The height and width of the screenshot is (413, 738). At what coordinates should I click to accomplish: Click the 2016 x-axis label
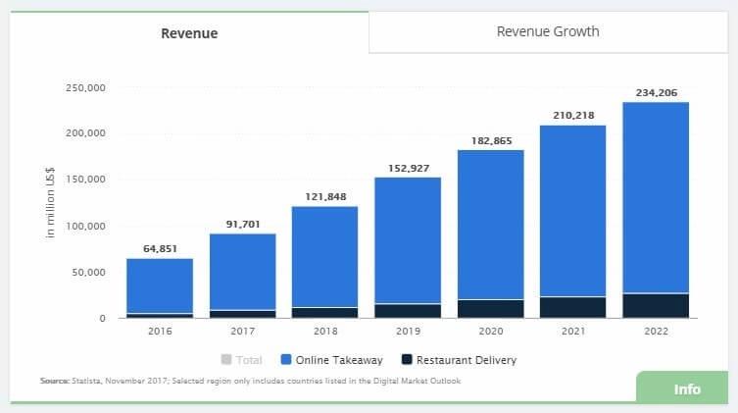coord(160,331)
